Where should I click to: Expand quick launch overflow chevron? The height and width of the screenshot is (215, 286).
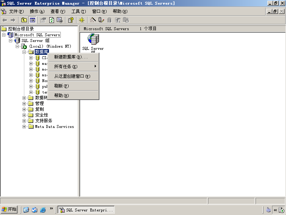pyautogui.click(x=51, y=208)
